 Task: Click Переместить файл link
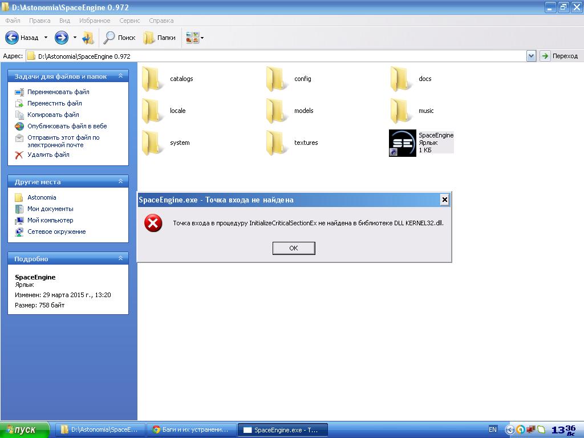55,103
